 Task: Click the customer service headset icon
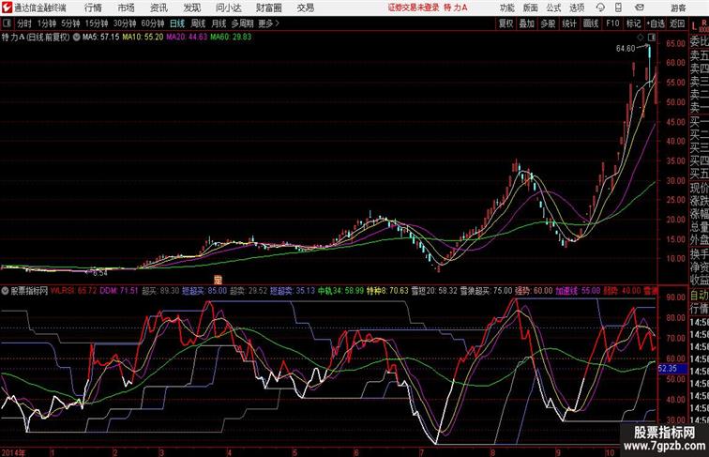tap(600, 8)
